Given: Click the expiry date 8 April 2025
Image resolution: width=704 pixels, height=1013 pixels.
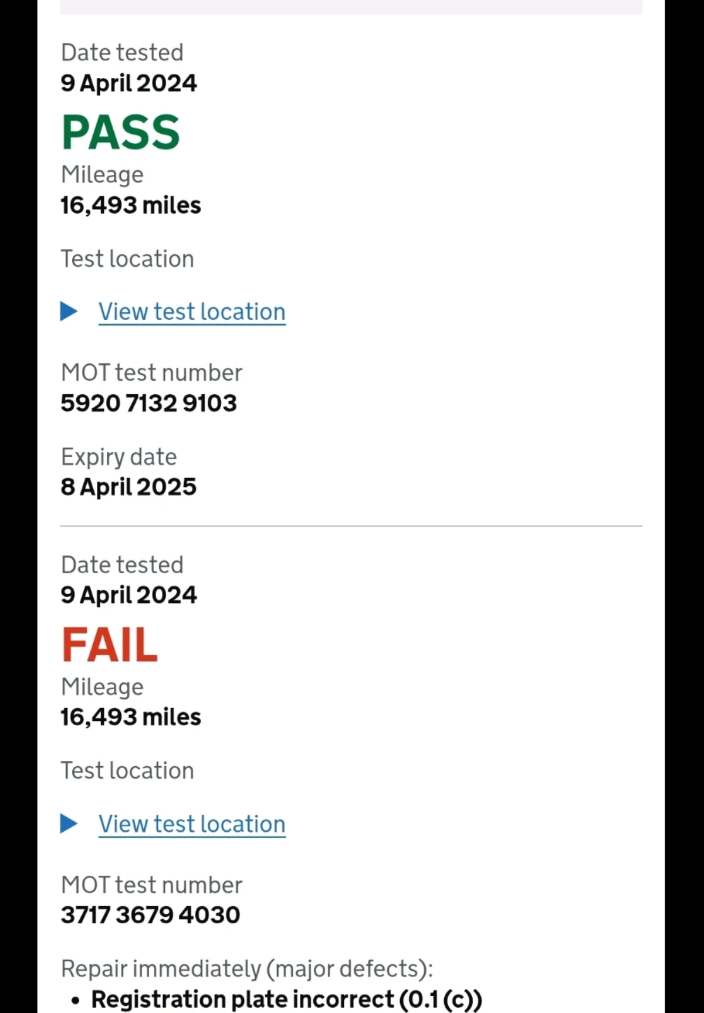Looking at the screenshot, I should [x=128, y=487].
